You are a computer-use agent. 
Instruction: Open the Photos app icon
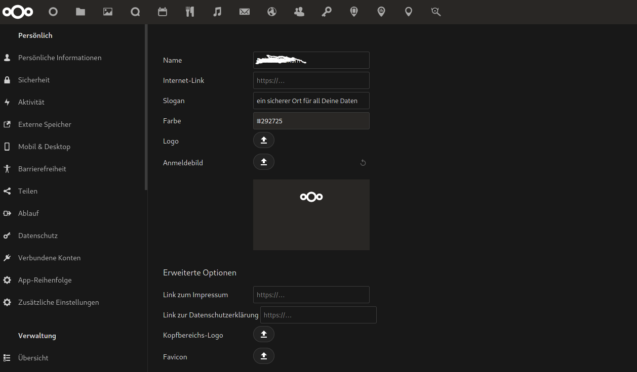pyautogui.click(x=108, y=12)
